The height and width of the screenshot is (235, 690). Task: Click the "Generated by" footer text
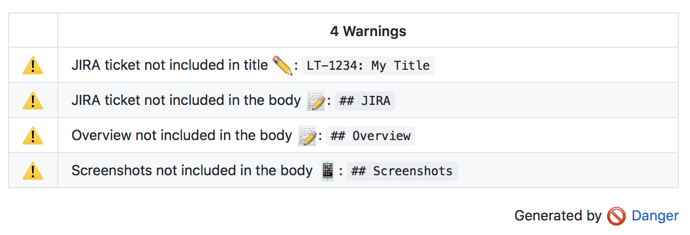pos(557,216)
